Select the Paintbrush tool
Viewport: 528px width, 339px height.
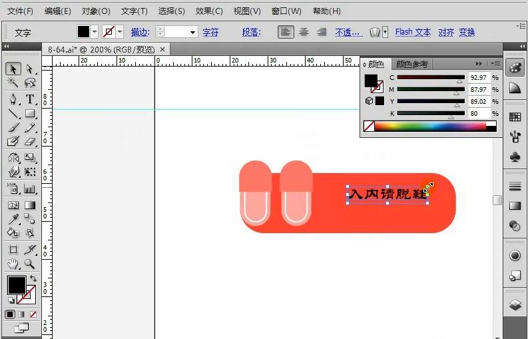tap(13, 127)
